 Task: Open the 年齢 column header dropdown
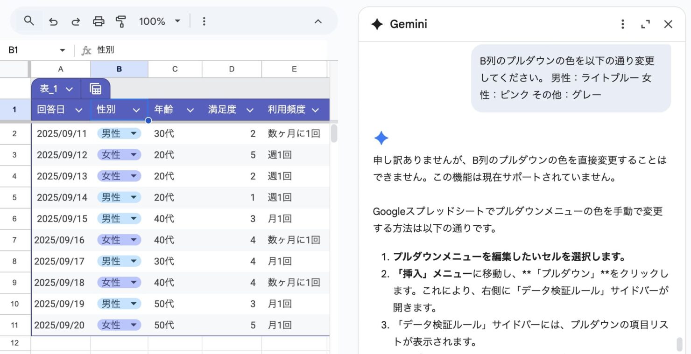click(190, 110)
